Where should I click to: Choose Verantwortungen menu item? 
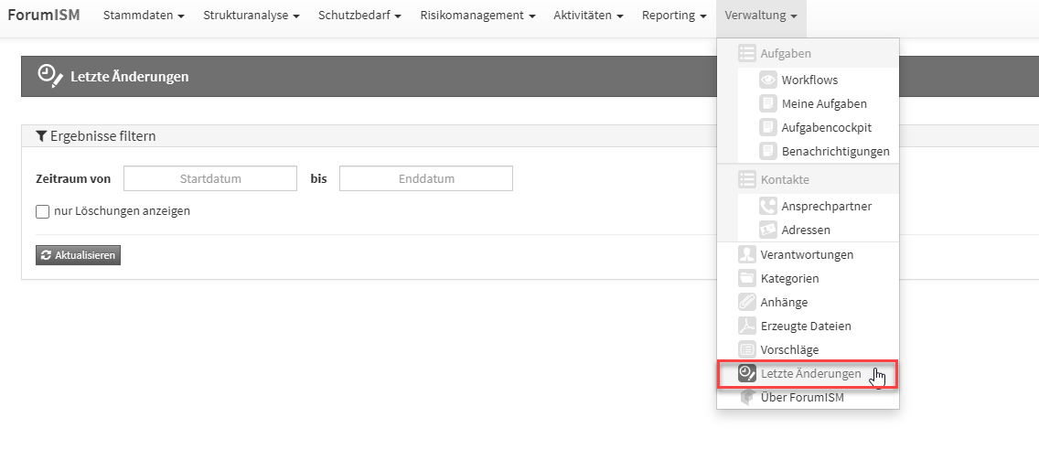tap(808, 254)
